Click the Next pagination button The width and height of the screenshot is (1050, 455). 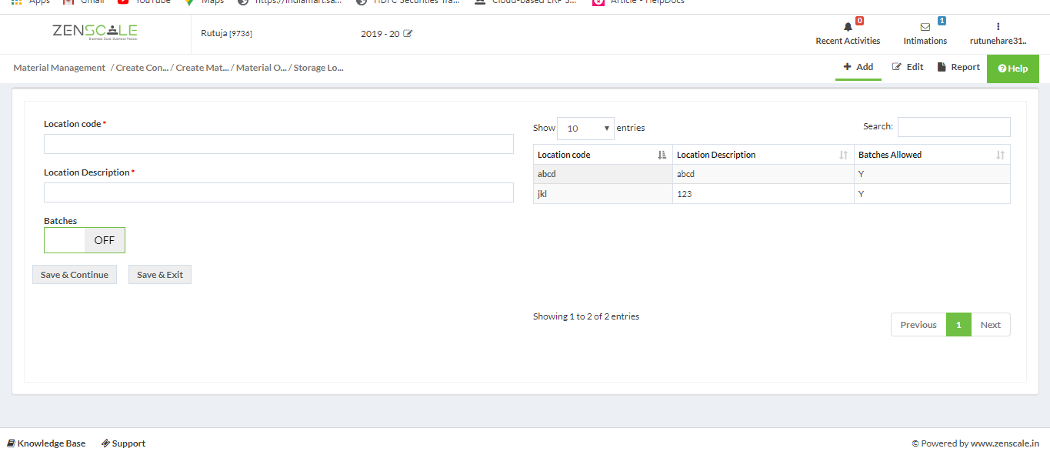991,325
